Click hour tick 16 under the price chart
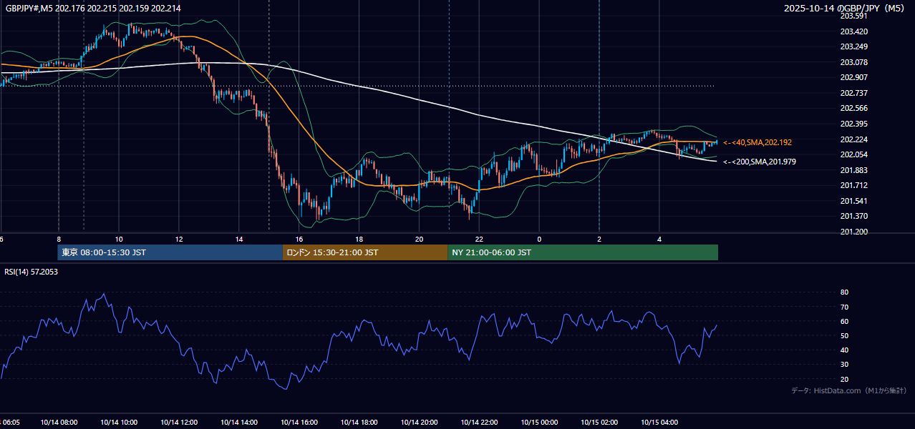 coord(299,239)
